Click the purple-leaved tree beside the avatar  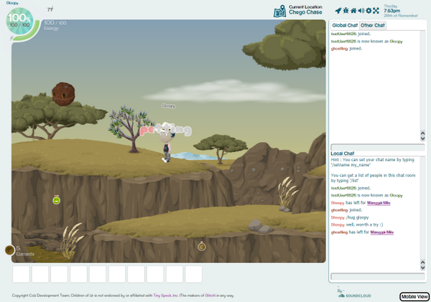[x=131, y=129]
